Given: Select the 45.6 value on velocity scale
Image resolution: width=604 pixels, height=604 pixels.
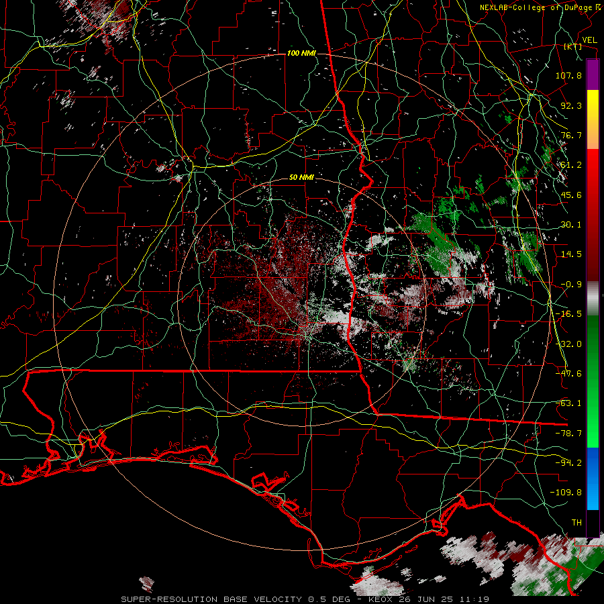Looking at the screenshot, I should point(571,195).
